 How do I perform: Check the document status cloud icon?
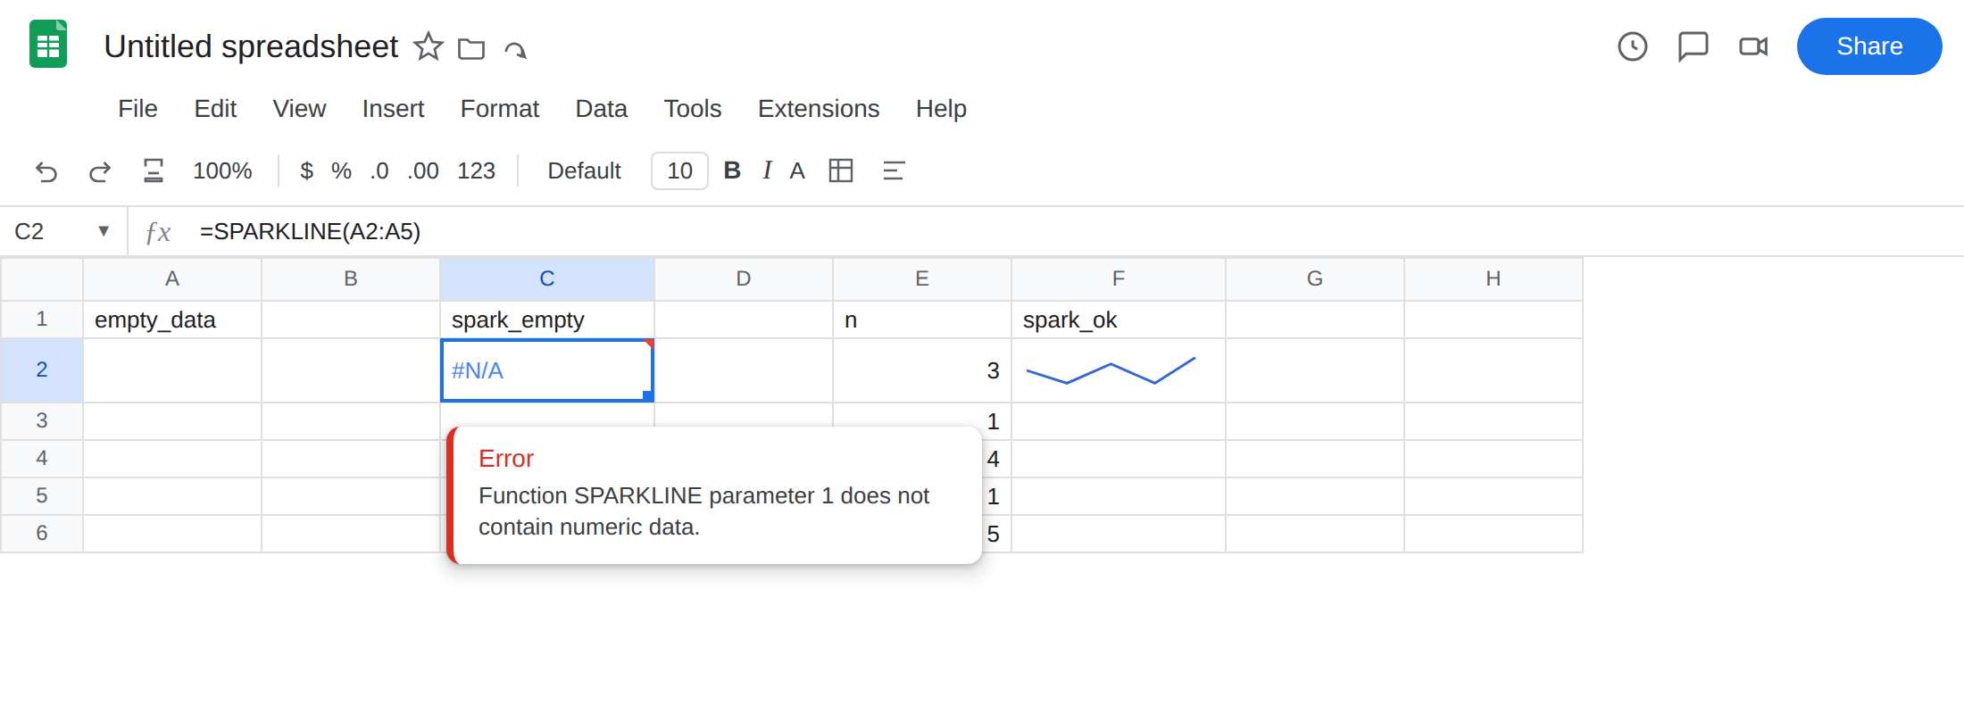(x=515, y=49)
